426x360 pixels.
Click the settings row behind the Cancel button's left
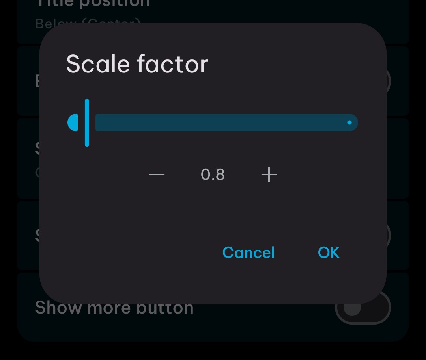tap(28, 236)
